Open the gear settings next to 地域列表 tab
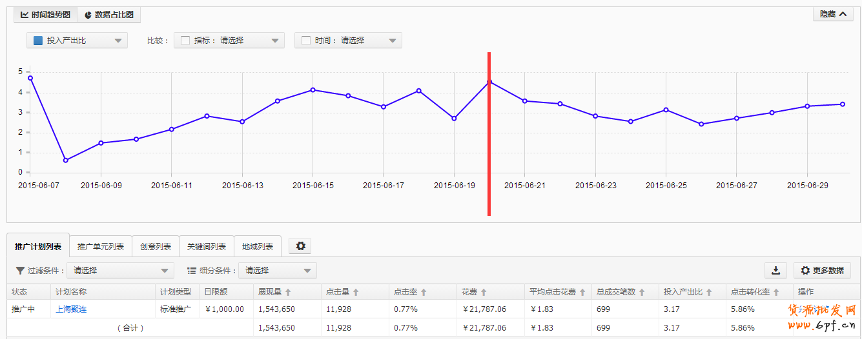This screenshot has width=862, height=339. (x=300, y=246)
